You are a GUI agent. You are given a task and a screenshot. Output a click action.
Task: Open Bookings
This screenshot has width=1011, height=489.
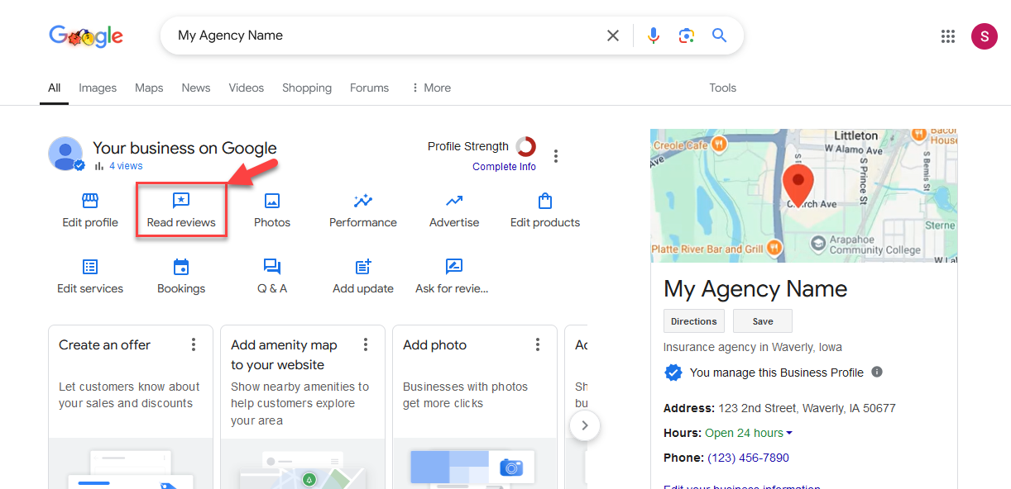(181, 277)
